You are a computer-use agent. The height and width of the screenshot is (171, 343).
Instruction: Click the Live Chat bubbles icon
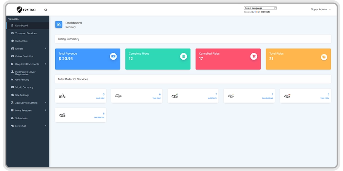tap(12, 126)
